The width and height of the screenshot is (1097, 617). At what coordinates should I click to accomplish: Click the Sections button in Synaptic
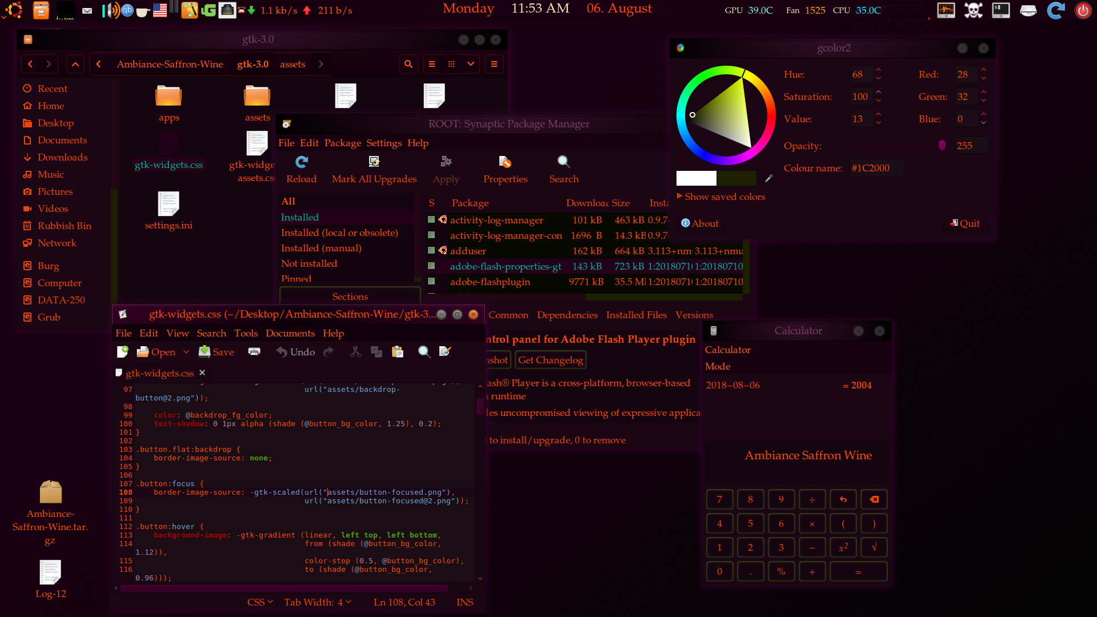click(350, 297)
